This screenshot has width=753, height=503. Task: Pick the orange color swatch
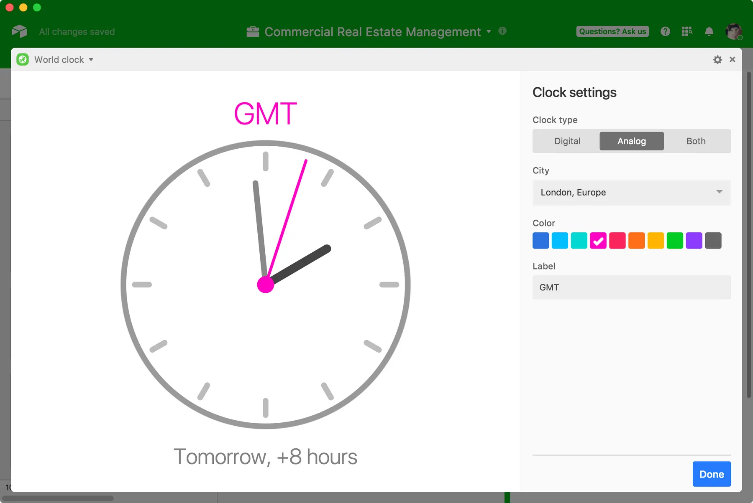click(x=636, y=241)
